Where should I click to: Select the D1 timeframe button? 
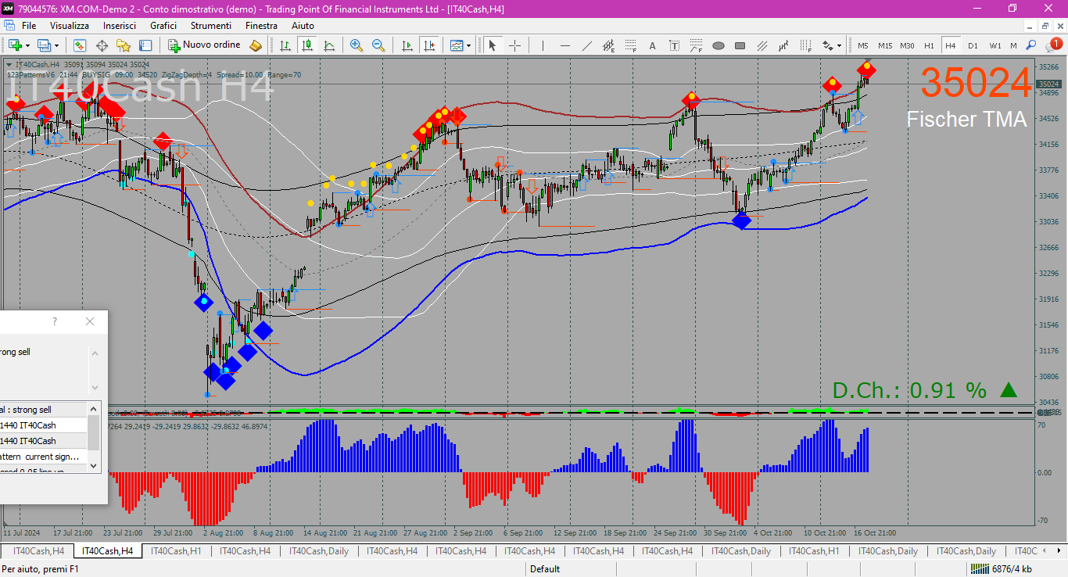[x=973, y=45]
